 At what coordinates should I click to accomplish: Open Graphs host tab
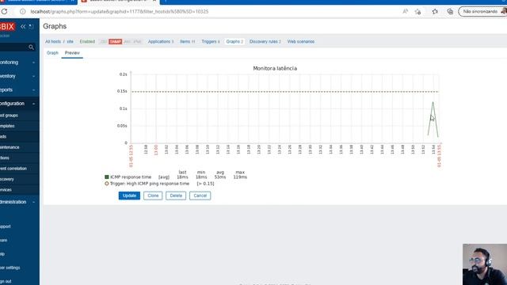click(x=234, y=42)
